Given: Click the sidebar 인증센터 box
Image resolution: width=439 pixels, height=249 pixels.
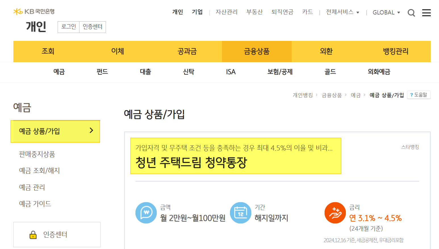Looking at the screenshot, I should [57, 235].
